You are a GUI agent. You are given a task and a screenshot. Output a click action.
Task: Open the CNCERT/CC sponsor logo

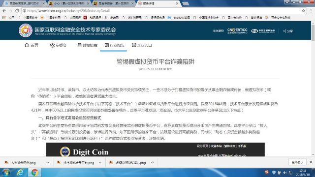(237, 30)
